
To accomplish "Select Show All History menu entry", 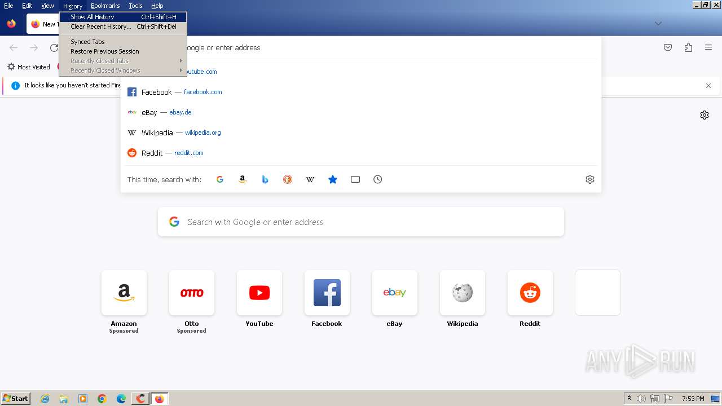I will click(x=123, y=17).
